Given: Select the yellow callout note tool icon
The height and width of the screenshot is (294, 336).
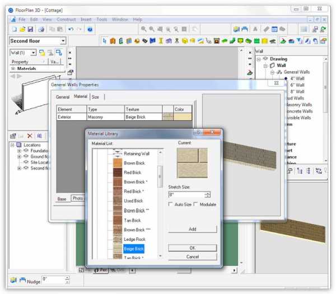Looking at the screenshot, I should coord(240,41).
